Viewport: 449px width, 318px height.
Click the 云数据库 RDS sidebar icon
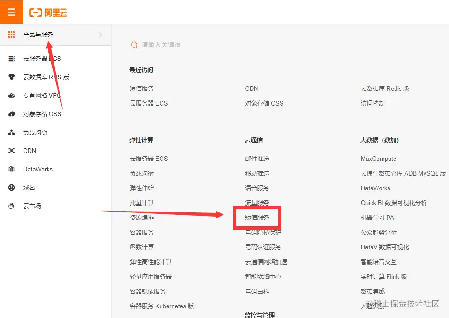click(12, 77)
